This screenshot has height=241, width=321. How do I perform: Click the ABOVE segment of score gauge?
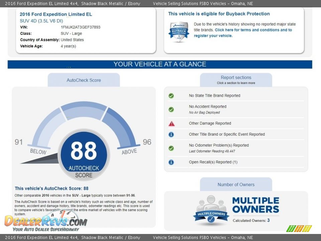(x=120, y=127)
